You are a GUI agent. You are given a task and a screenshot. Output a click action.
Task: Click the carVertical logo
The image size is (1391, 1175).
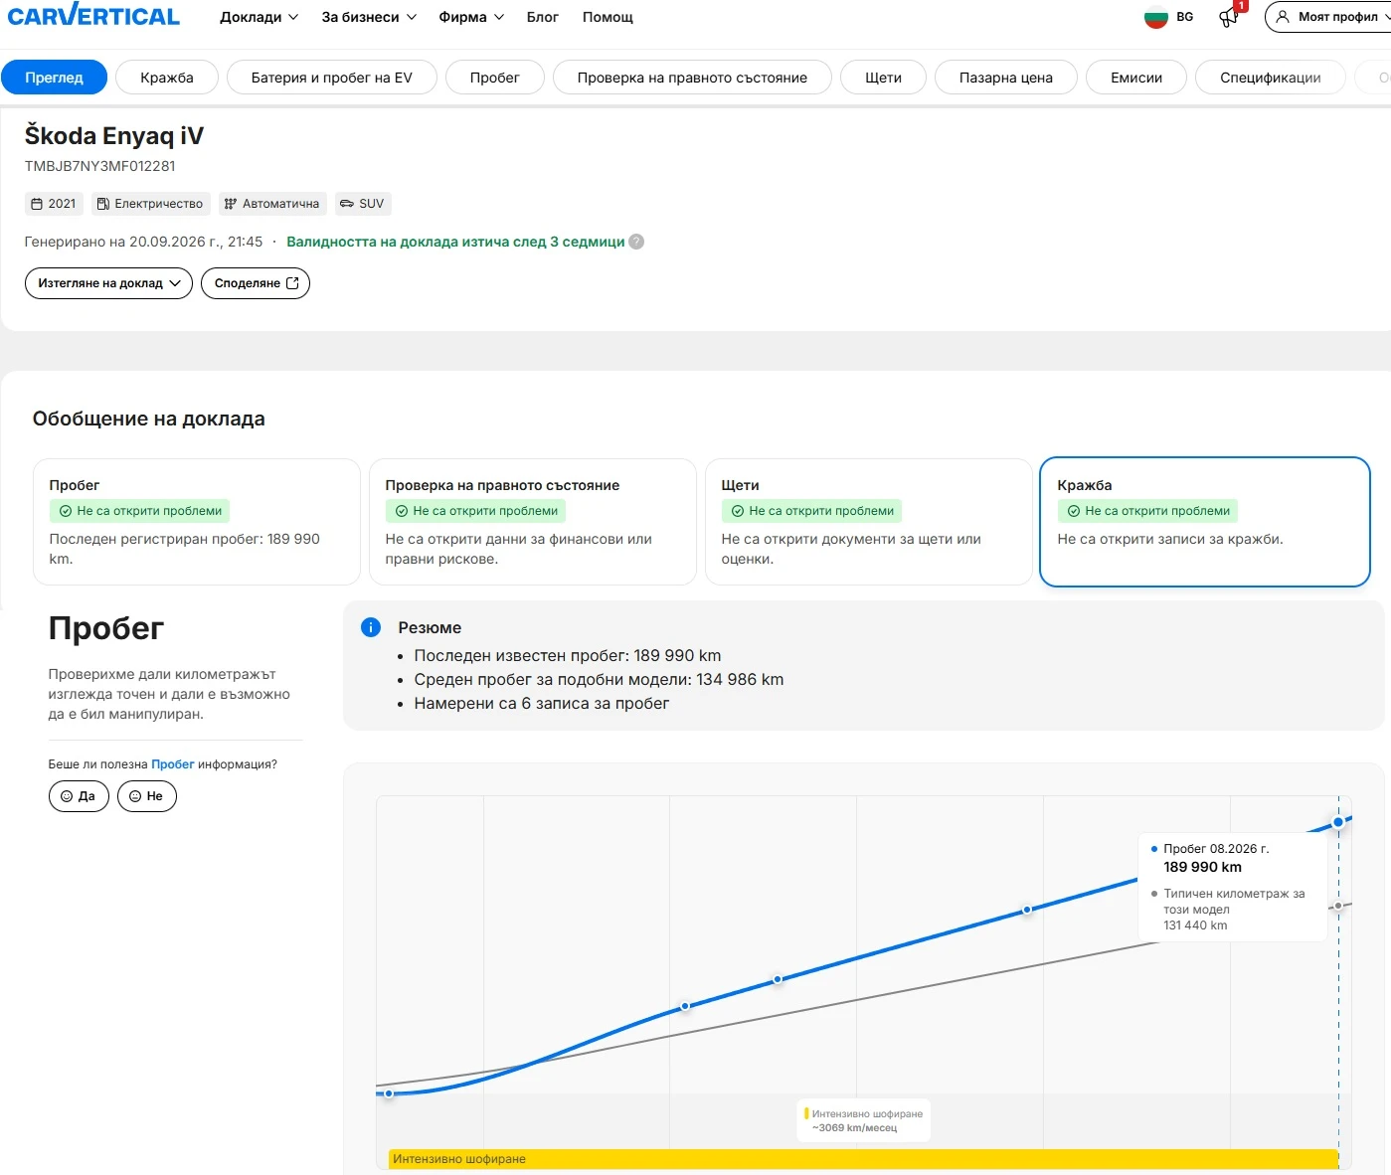[x=93, y=17]
